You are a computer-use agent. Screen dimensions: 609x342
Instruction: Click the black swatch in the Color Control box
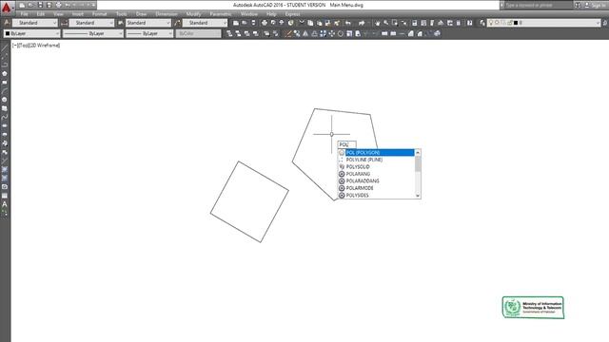pos(8,34)
